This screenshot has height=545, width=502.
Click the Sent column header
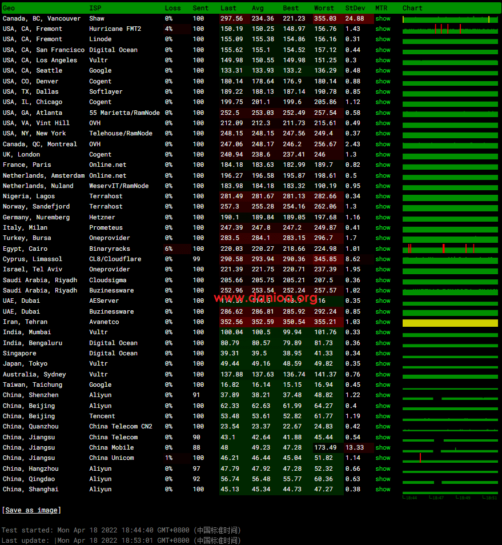pyautogui.click(x=200, y=8)
